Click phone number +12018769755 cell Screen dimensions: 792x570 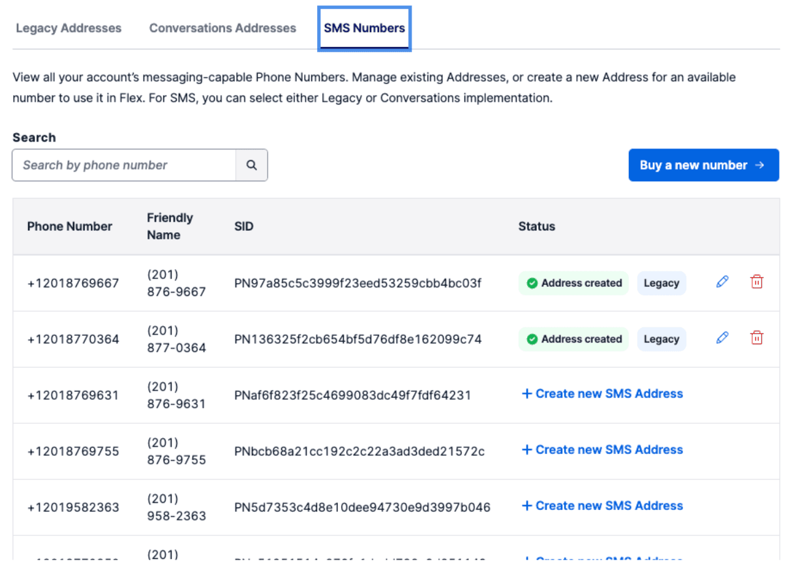[73, 451]
